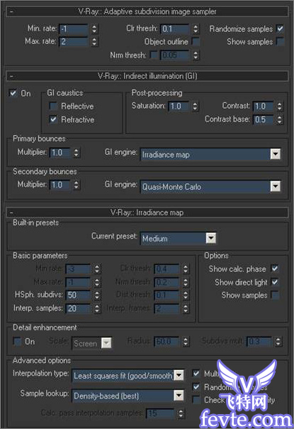Click the Contrast value field

pyautogui.click(x=264, y=106)
